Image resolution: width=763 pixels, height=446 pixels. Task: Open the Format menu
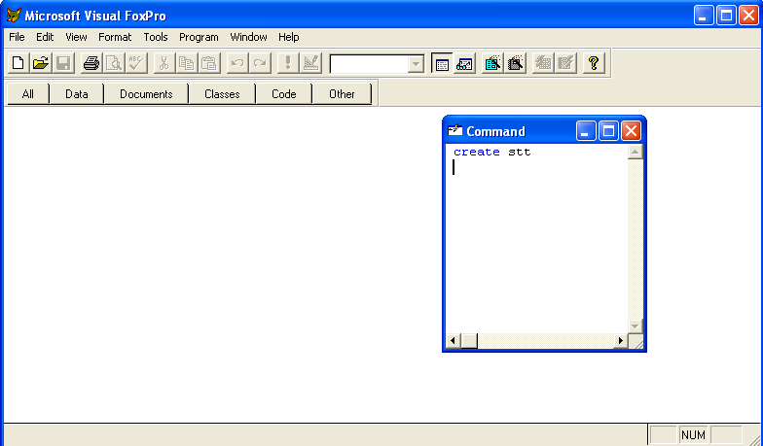[x=115, y=37]
